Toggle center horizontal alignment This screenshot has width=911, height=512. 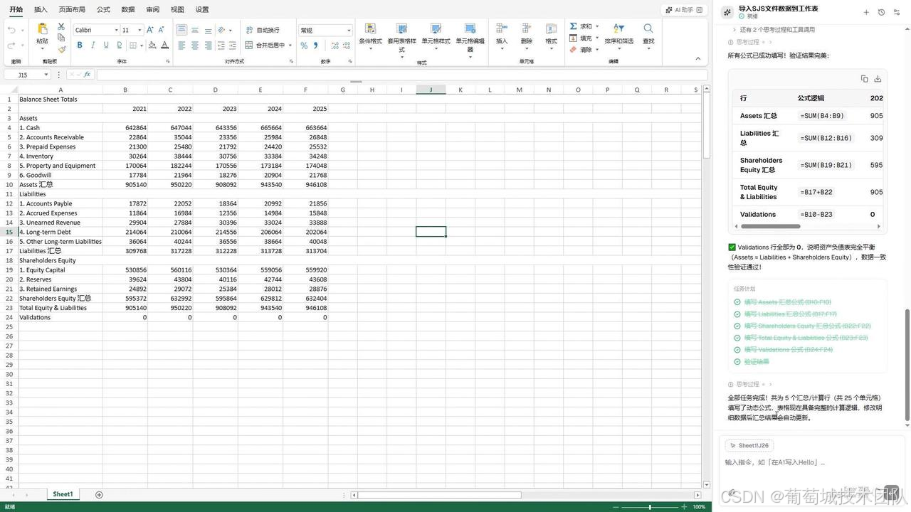195,45
